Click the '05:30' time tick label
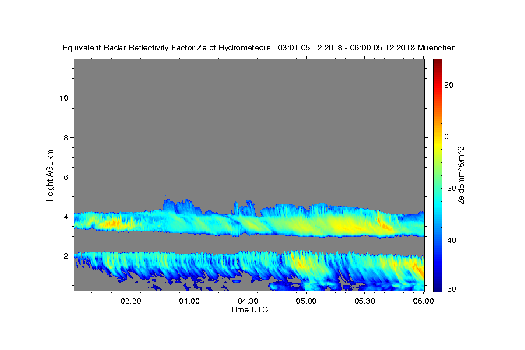 pyautogui.click(x=365, y=301)
